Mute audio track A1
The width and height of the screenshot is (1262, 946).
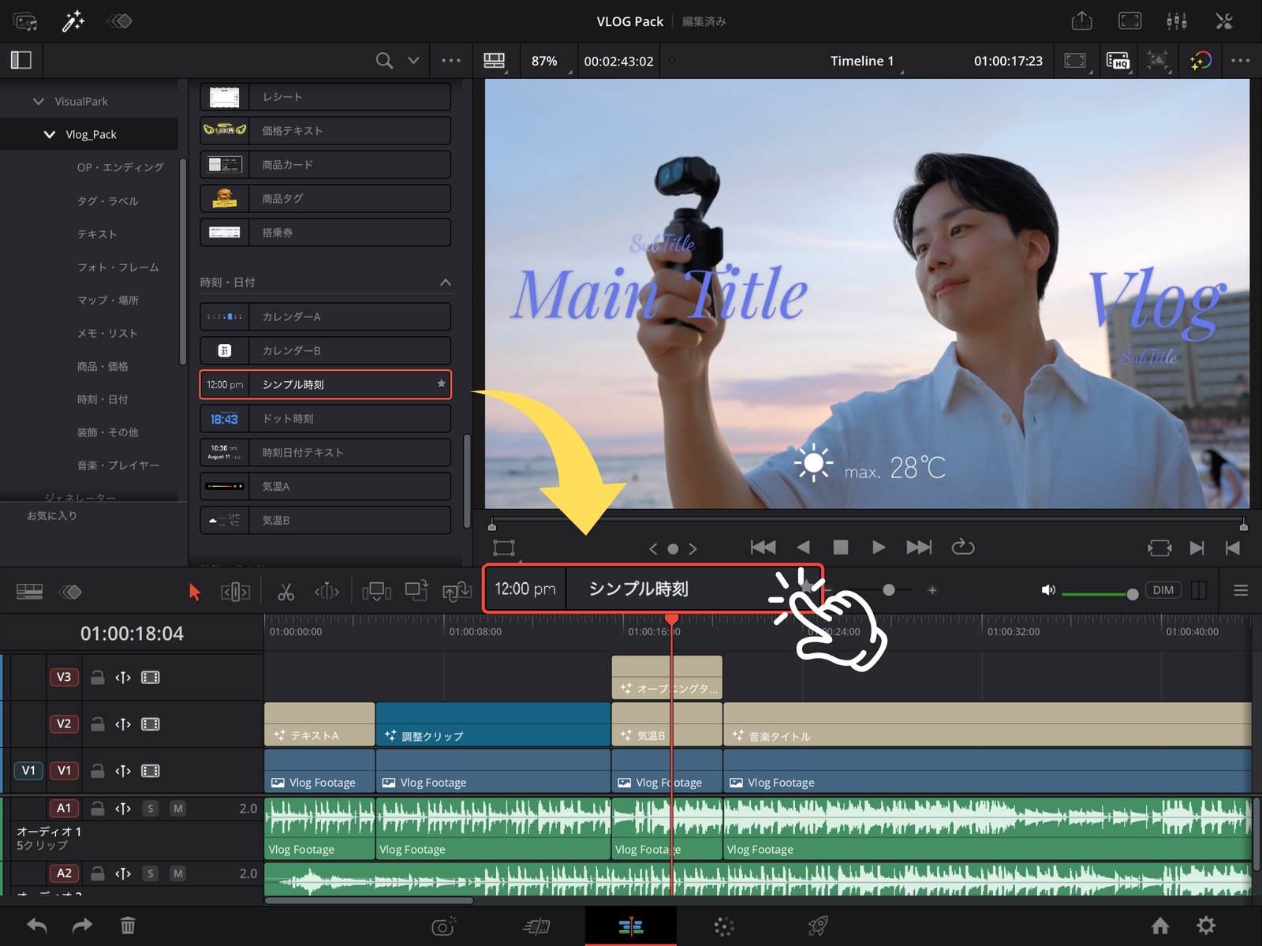(x=178, y=808)
